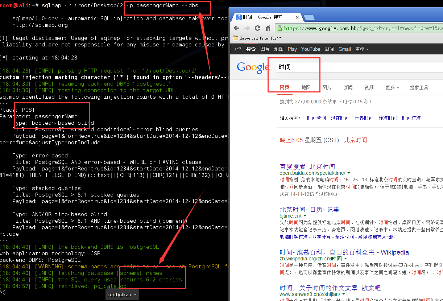The image size is (443, 301).
Task: Expand arrow beside open.baidu.com/special/time/
Action: pyautogui.click(x=349, y=173)
